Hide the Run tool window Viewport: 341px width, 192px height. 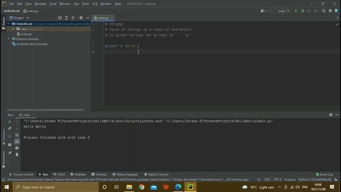(x=337, y=115)
